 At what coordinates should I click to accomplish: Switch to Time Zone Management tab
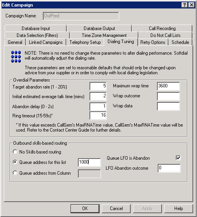pyautogui.click(x=104, y=35)
